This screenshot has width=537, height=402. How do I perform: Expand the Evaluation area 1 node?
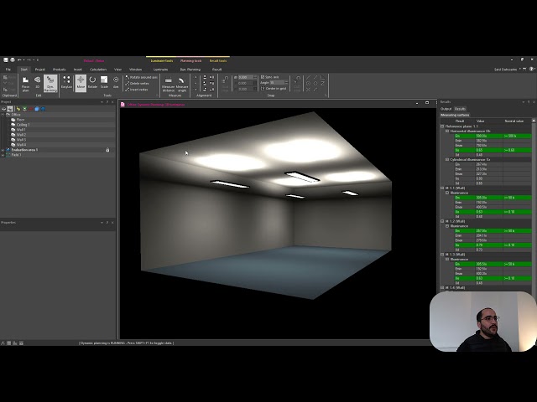(3, 150)
